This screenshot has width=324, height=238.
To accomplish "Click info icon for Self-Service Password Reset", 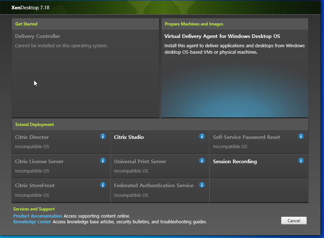I will pos(301,136).
